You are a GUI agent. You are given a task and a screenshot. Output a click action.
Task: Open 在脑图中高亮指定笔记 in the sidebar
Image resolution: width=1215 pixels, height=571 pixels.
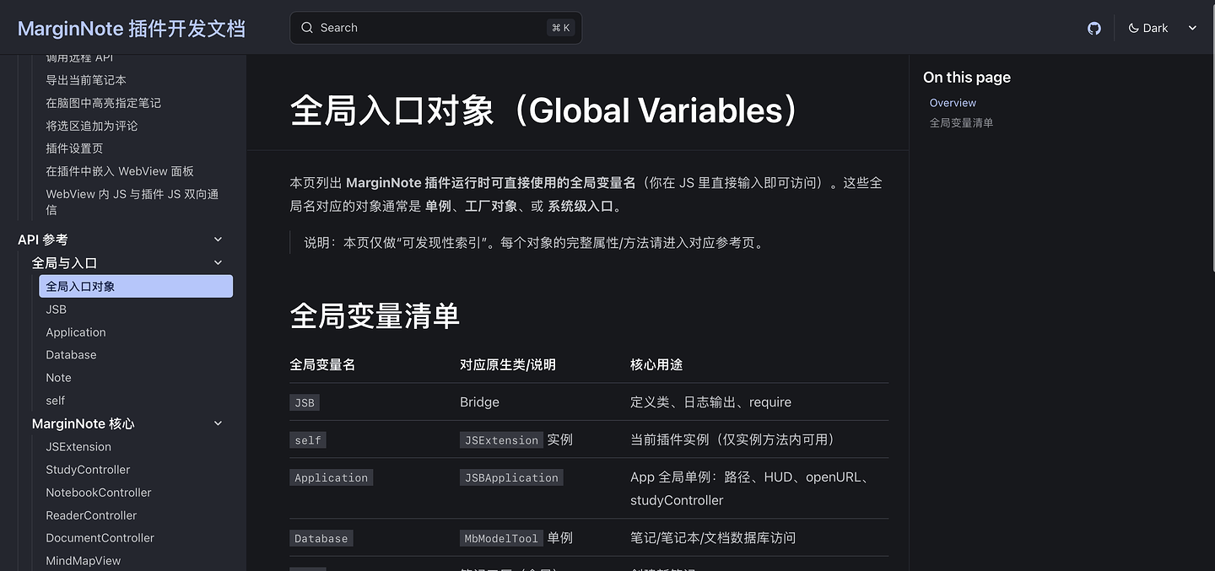tap(136, 103)
